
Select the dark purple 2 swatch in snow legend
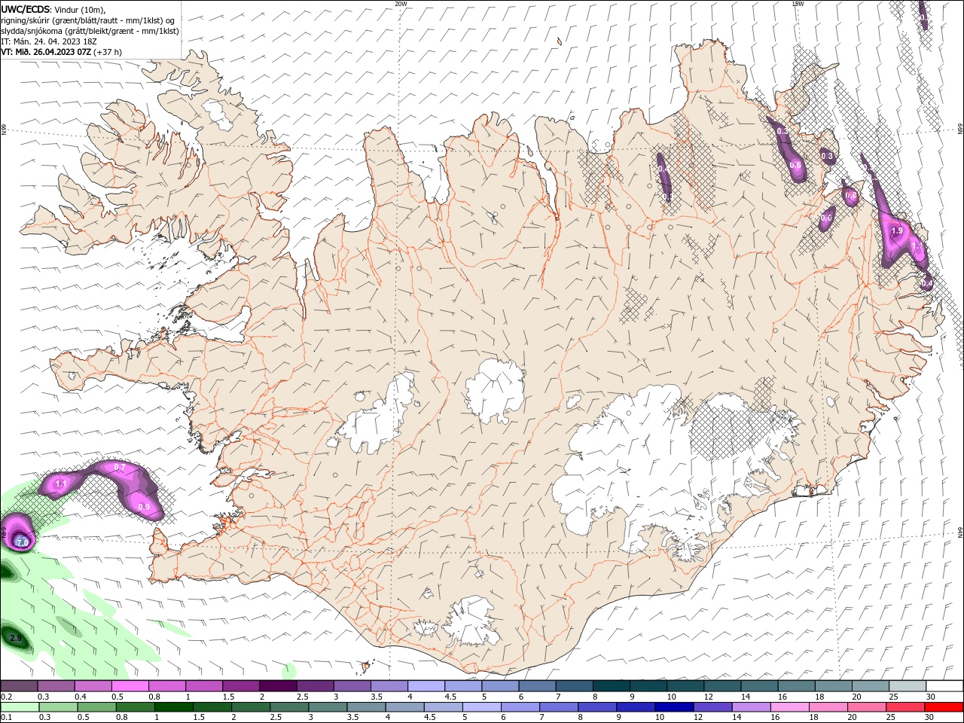[278, 686]
